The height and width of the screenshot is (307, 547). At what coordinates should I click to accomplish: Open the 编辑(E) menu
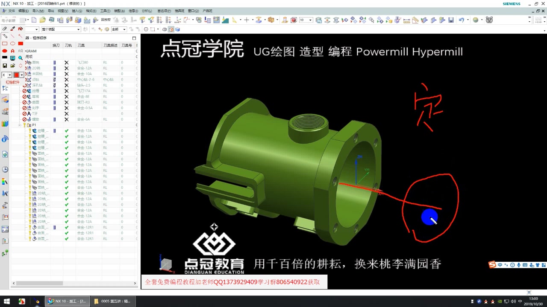point(23,11)
